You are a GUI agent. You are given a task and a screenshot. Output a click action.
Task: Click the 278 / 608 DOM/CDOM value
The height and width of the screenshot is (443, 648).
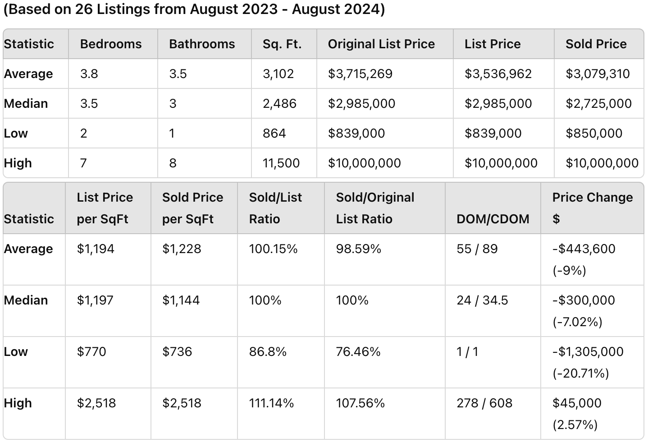pos(484,403)
